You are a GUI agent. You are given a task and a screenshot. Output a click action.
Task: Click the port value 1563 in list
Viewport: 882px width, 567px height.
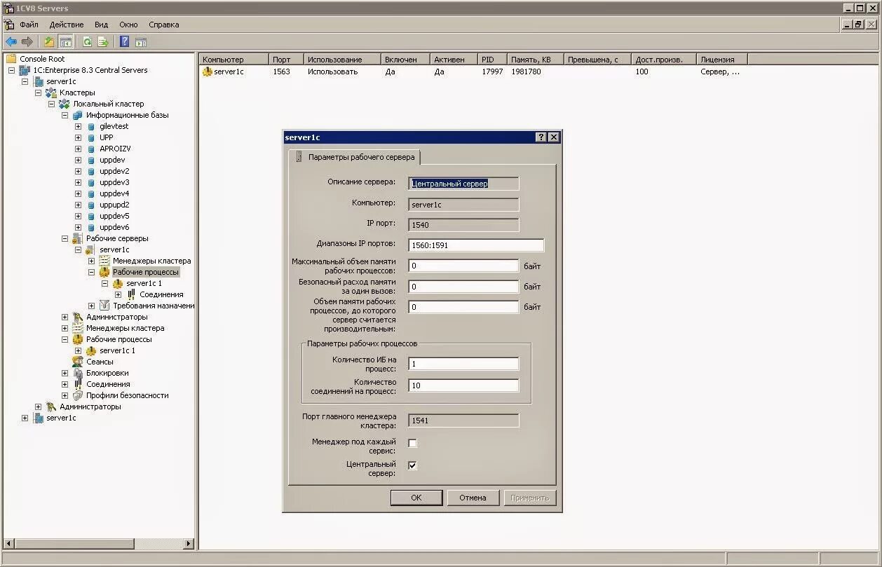pos(281,71)
